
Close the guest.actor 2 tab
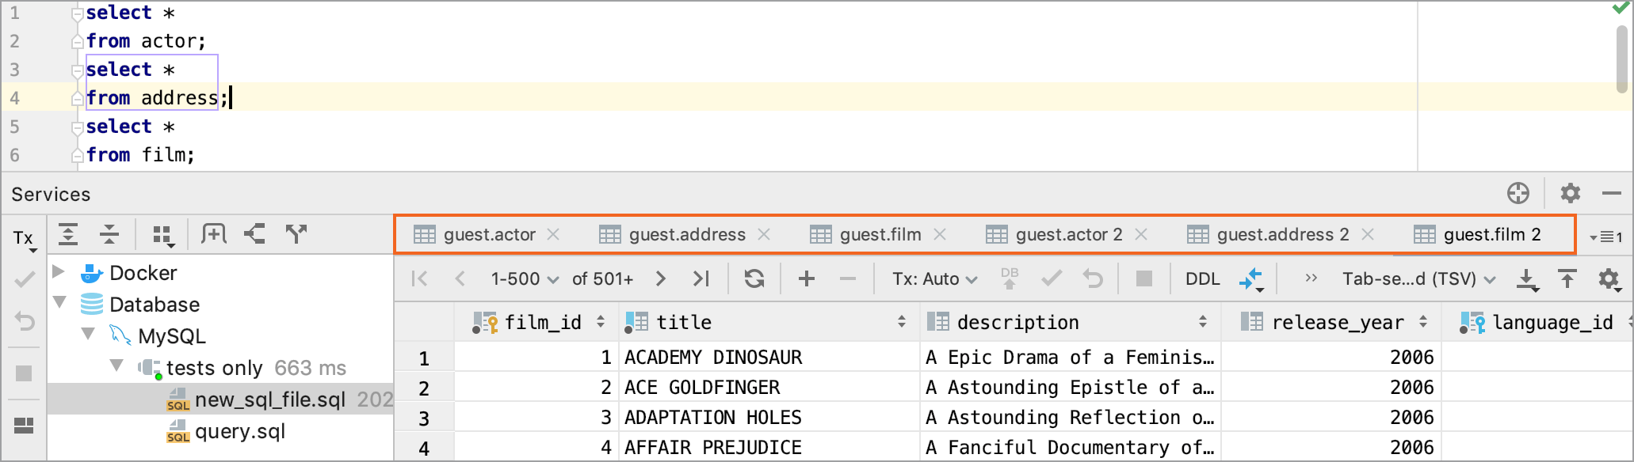coord(1141,234)
